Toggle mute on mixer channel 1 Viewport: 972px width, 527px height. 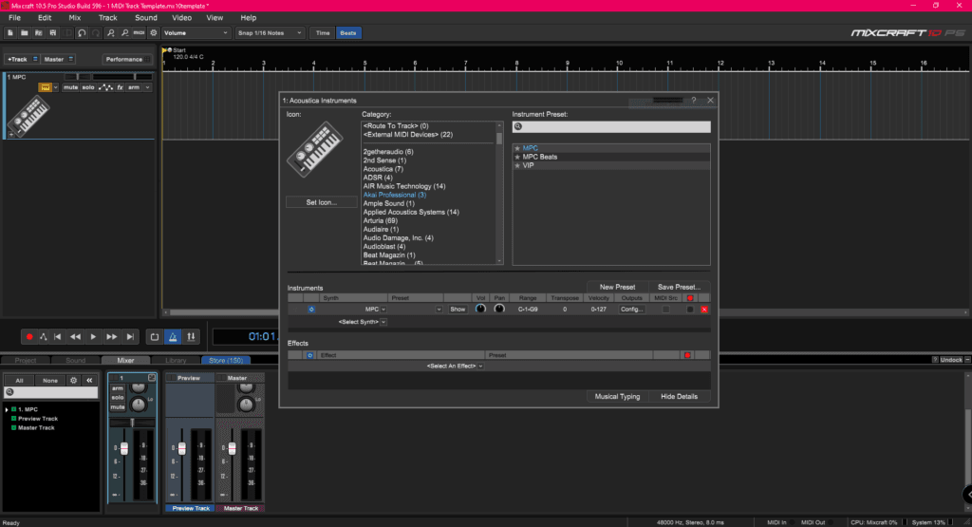pyautogui.click(x=117, y=407)
